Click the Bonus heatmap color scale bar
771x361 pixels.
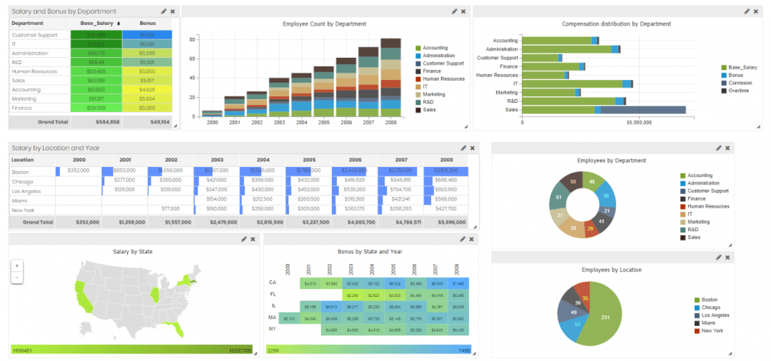coord(369,350)
